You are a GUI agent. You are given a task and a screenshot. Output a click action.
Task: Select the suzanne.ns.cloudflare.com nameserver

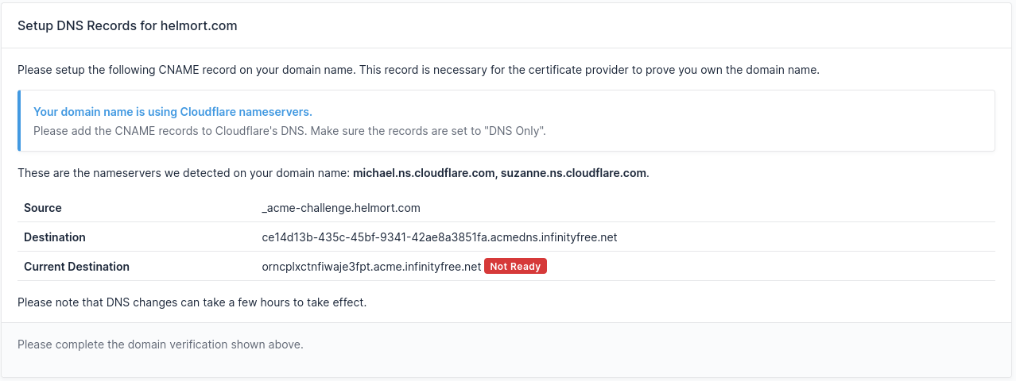click(x=573, y=173)
